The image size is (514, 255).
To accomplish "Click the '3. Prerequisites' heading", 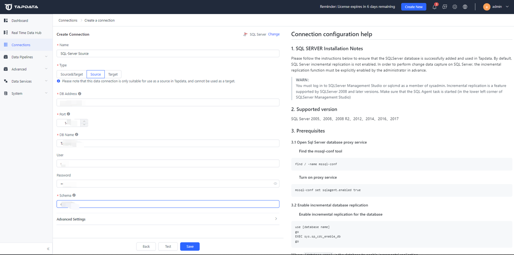I will click(x=308, y=131).
